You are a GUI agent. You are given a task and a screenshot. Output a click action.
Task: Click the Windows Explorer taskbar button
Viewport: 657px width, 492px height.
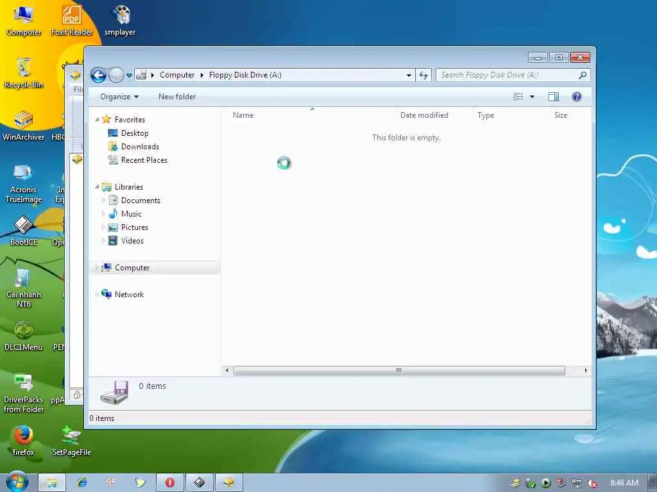52,483
